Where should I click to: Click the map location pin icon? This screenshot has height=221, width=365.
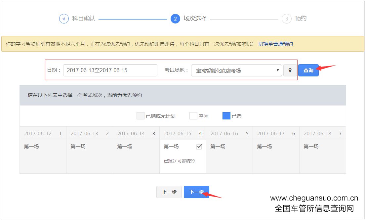pyautogui.click(x=290, y=70)
